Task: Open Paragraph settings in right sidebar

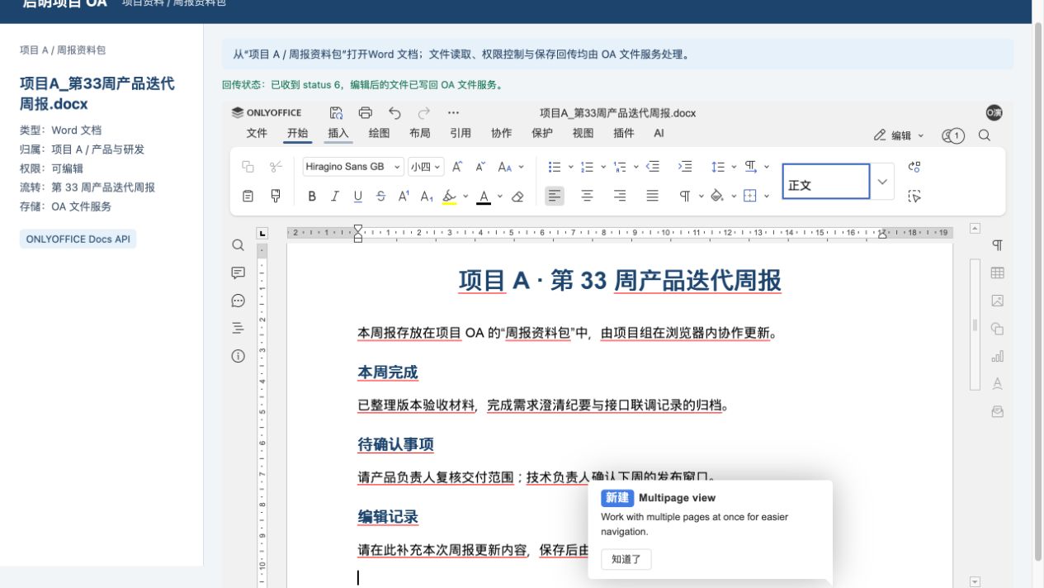Action: tap(997, 245)
